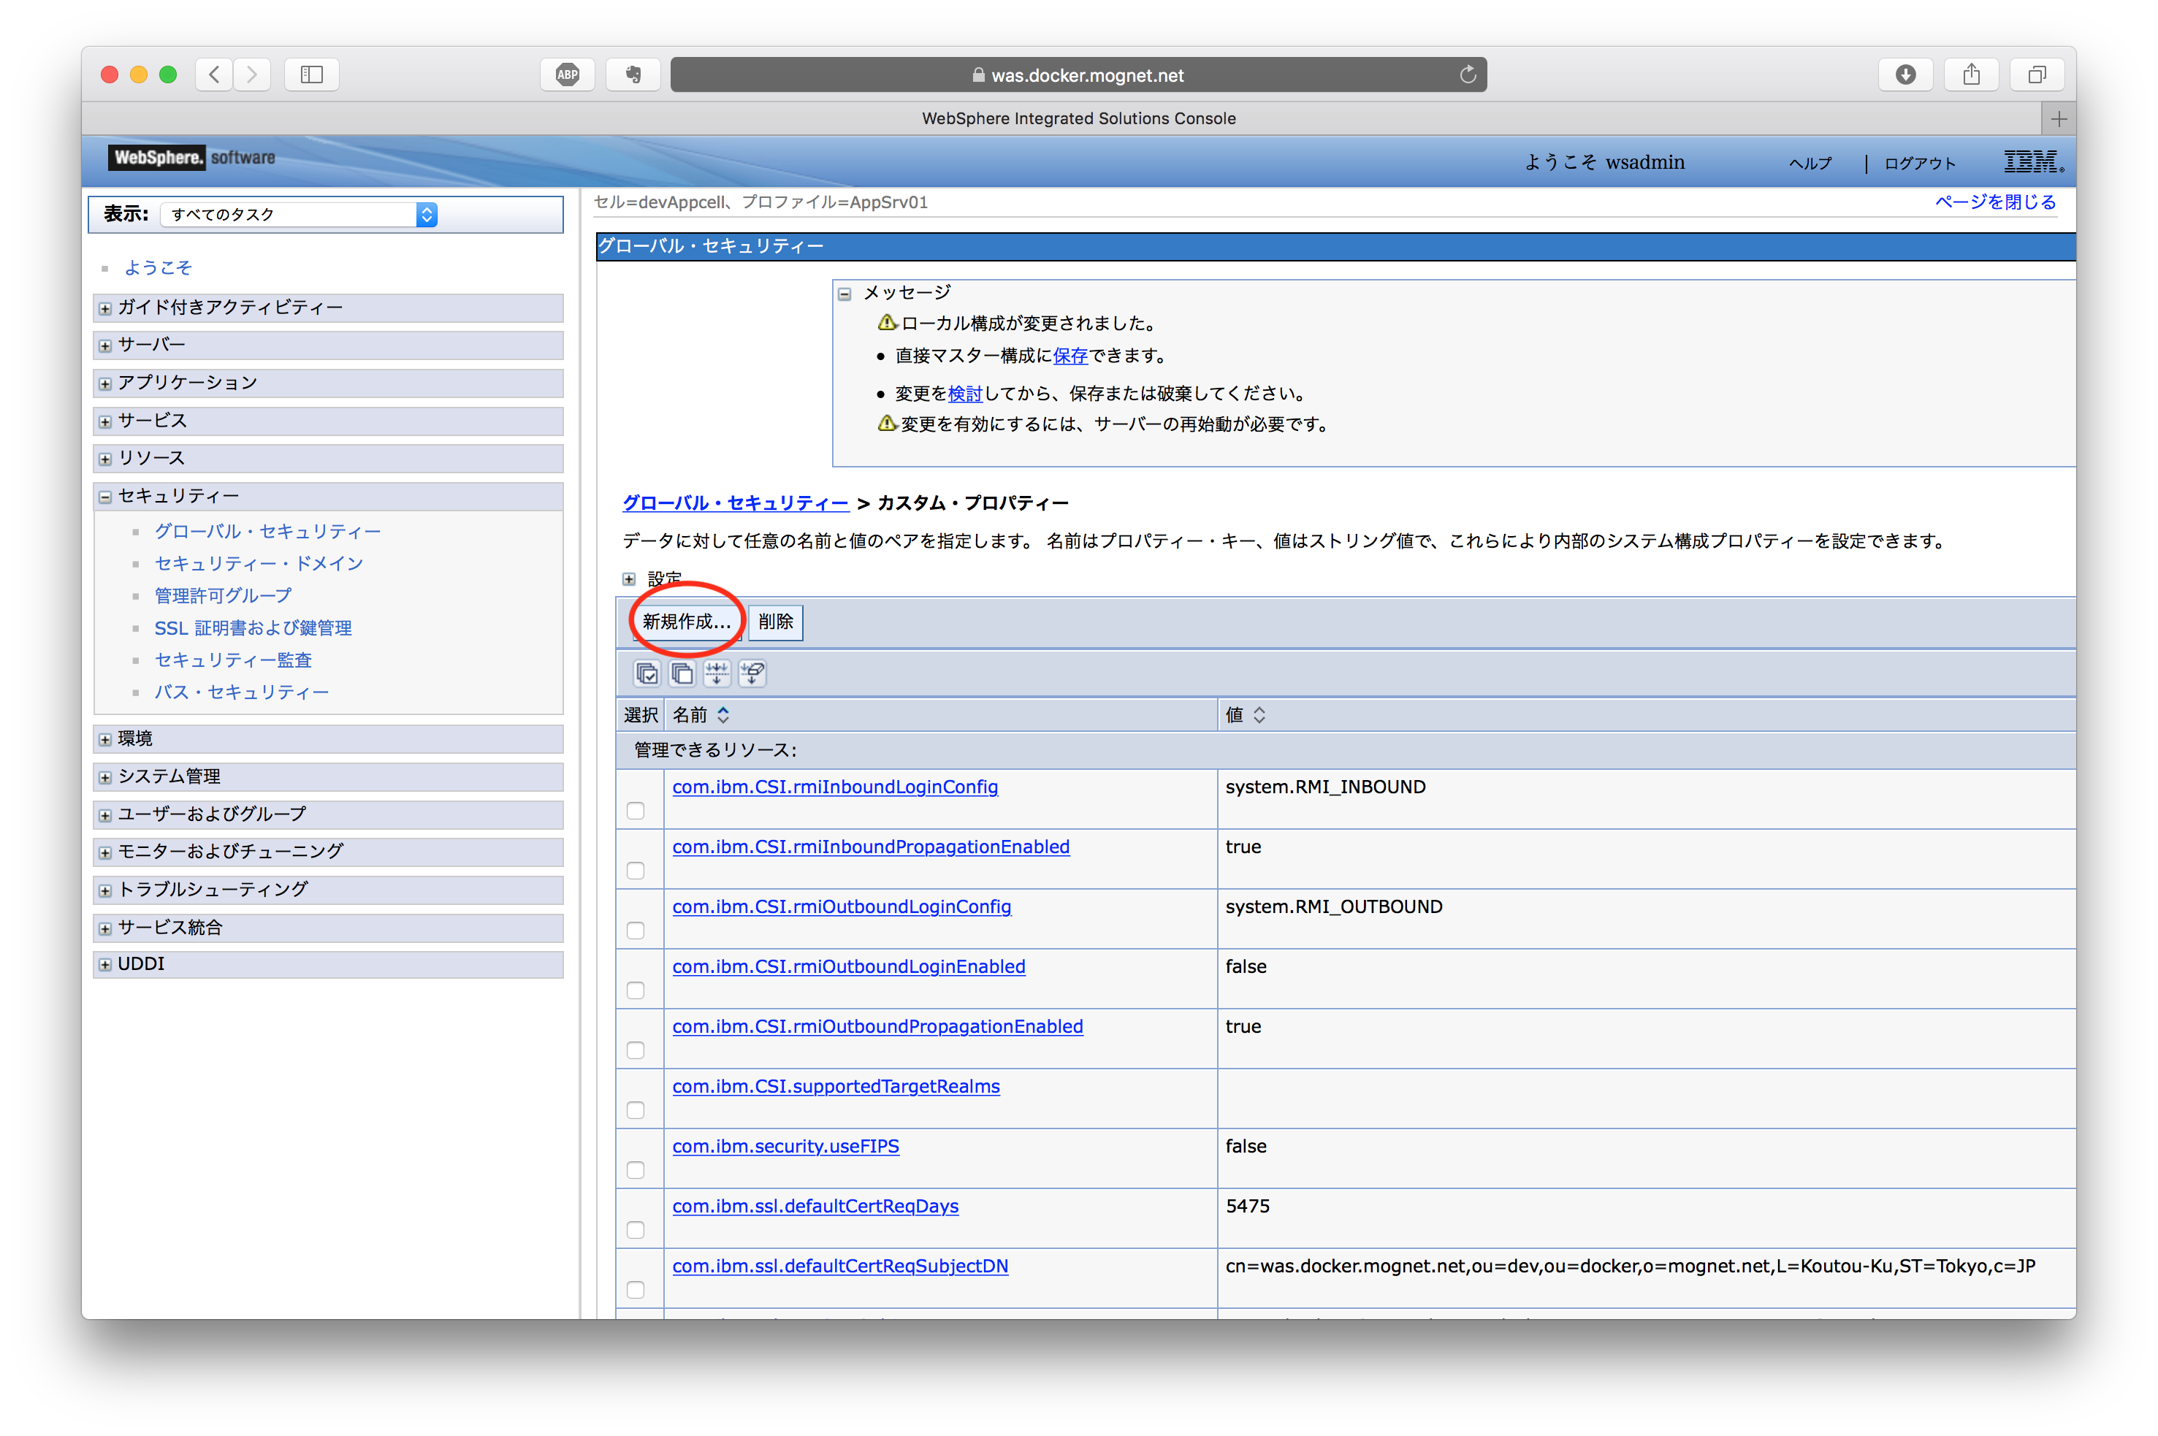
Task: Click the Safari share icon
Action: point(1971,75)
